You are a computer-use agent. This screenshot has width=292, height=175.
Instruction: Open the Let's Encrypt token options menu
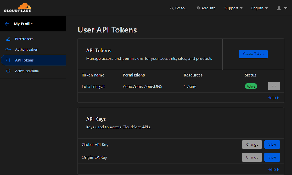(274, 86)
